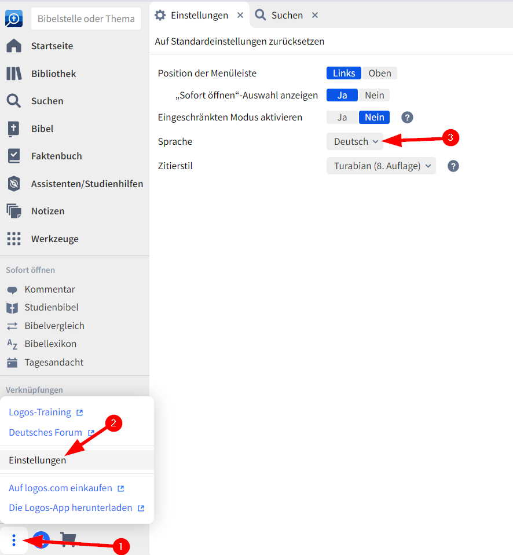Open Bibliothek in the sidebar

click(x=54, y=74)
